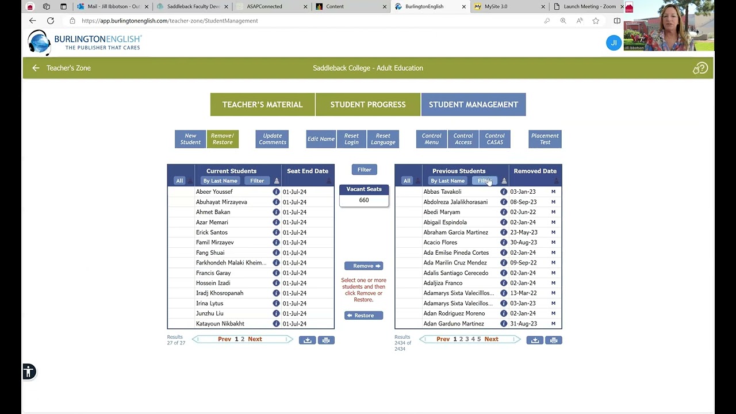Open info icon for Famil Mirzayev
Viewport: 736px width, 414px height.
[x=276, y=243]
